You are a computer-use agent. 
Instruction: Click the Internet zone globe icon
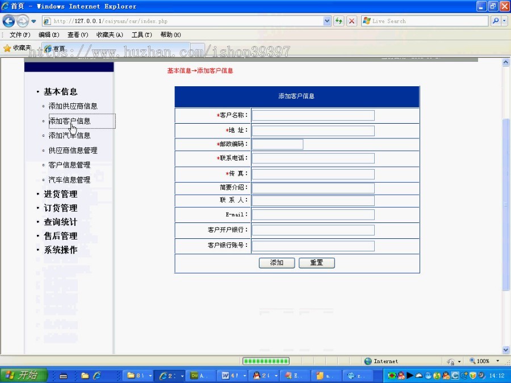[368, 361]
